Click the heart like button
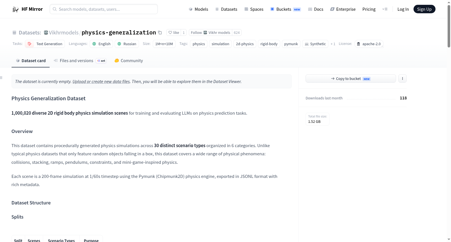This screenshot has height=242, width=451. (x=174, y=32)
